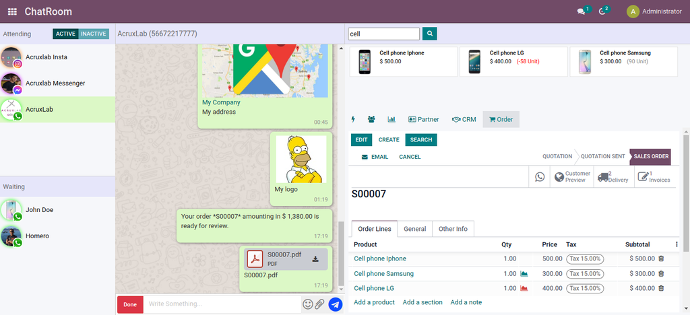The height and width of the screenshot is (315, 690).
Task: Click the PDF file icon in chat
Action: pyautogui.click(x=255, y=258)
